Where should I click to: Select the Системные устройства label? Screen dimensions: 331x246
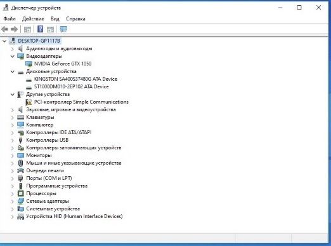pos(53,208)
